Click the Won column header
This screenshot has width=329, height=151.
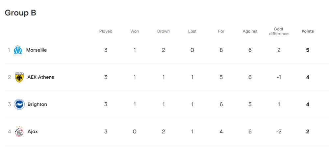[x=135, y=31]
